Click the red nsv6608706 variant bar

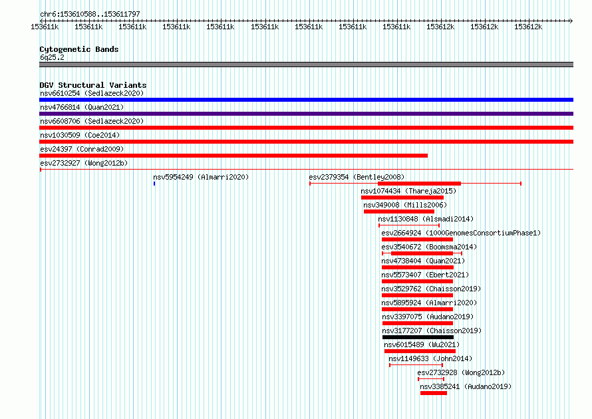coord(306,128)
